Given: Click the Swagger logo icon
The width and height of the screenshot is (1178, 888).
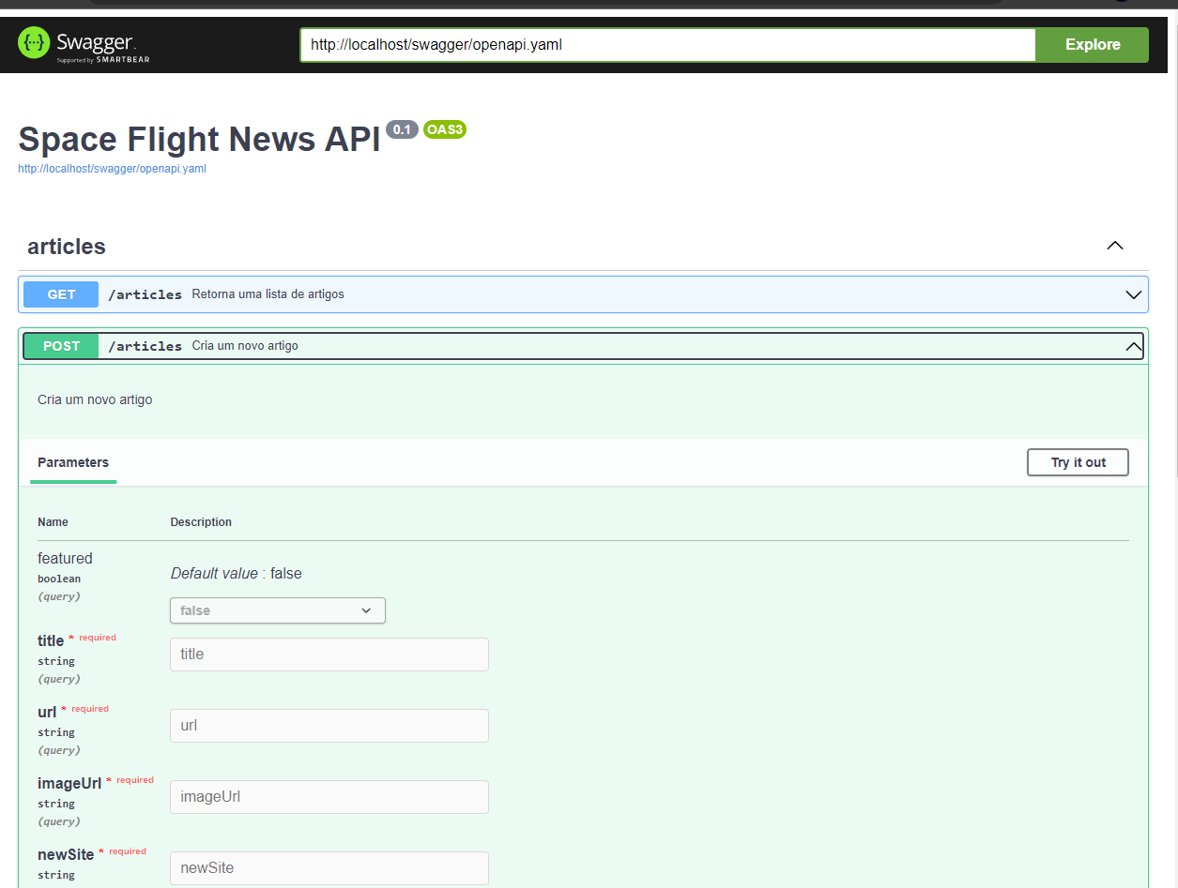Looking at the screenshot, I should [x=34, y=43].
